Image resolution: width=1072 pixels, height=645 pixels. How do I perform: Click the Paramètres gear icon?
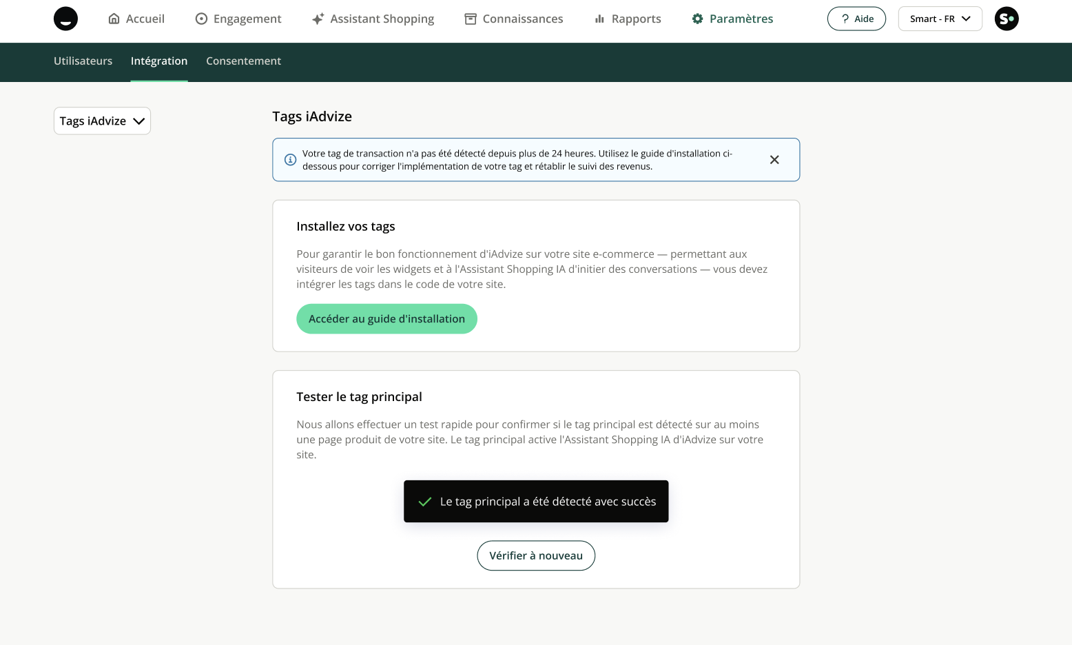pyautogui.click(x=697, y=19)
